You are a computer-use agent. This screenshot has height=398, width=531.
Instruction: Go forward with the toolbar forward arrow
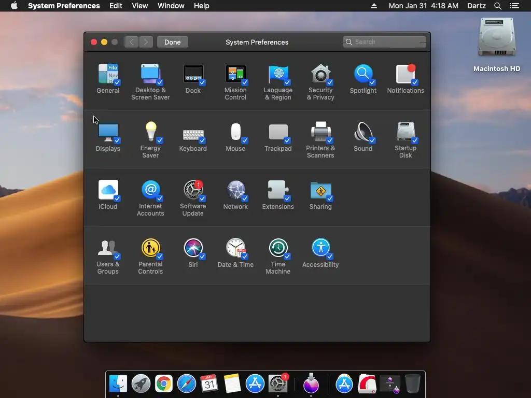[146, 42]
